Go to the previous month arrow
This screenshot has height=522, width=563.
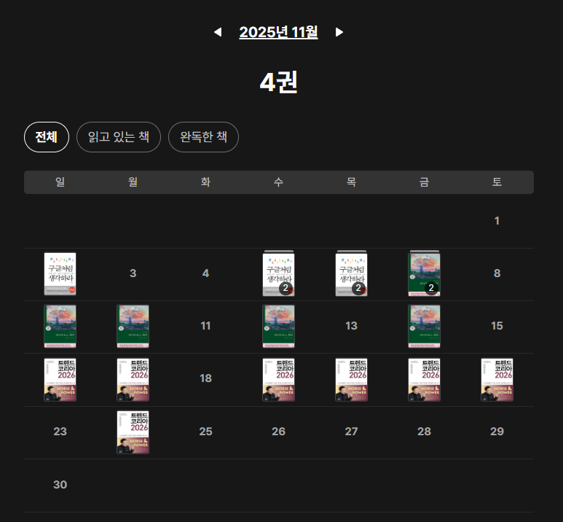click(218, 32)
